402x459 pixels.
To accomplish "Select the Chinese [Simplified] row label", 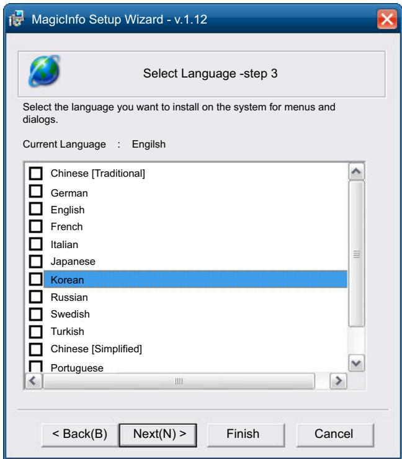I will click(96, 349).
